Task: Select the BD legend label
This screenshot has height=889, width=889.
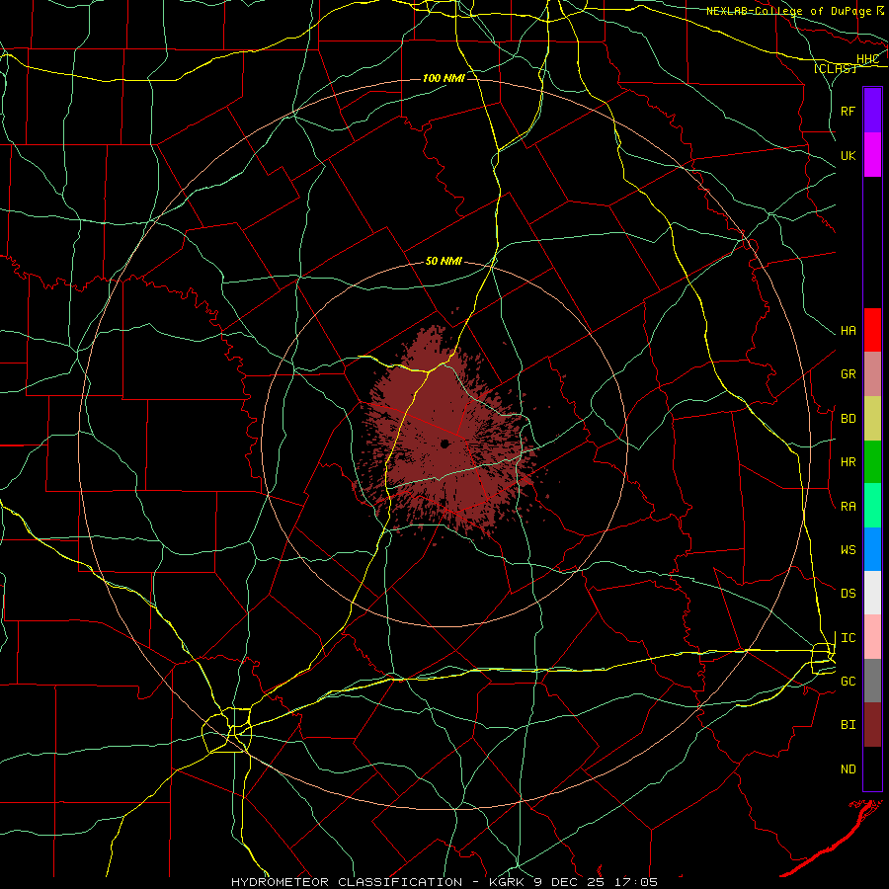Action: (x=849, y=419)
